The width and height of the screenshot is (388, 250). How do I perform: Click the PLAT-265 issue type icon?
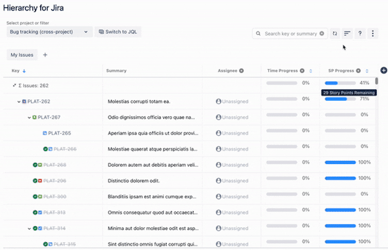pos(45,133)
